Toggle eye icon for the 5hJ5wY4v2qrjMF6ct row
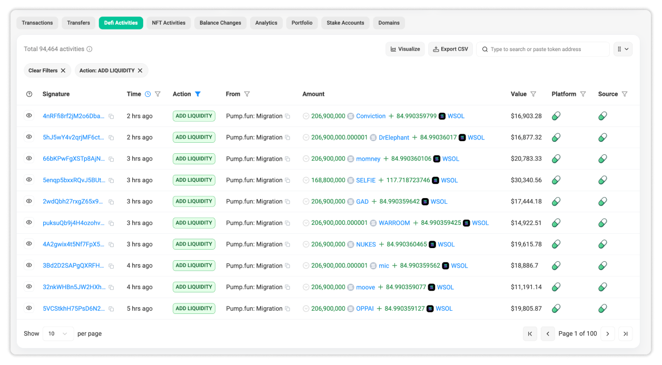This screenshot has height=365, width=662. tap(29, 137)
